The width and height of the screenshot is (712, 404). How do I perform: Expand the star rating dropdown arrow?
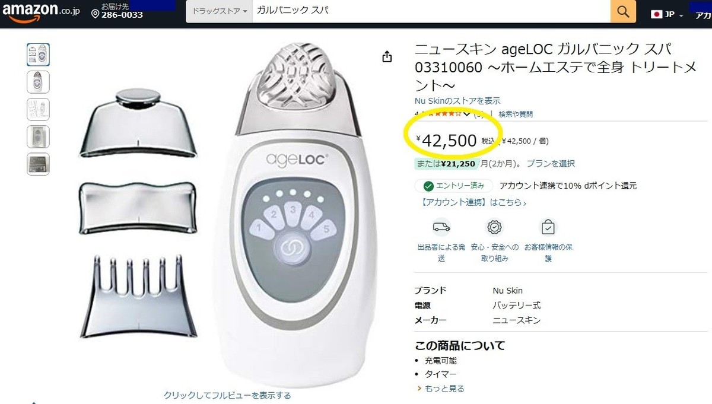coord(467,114)
